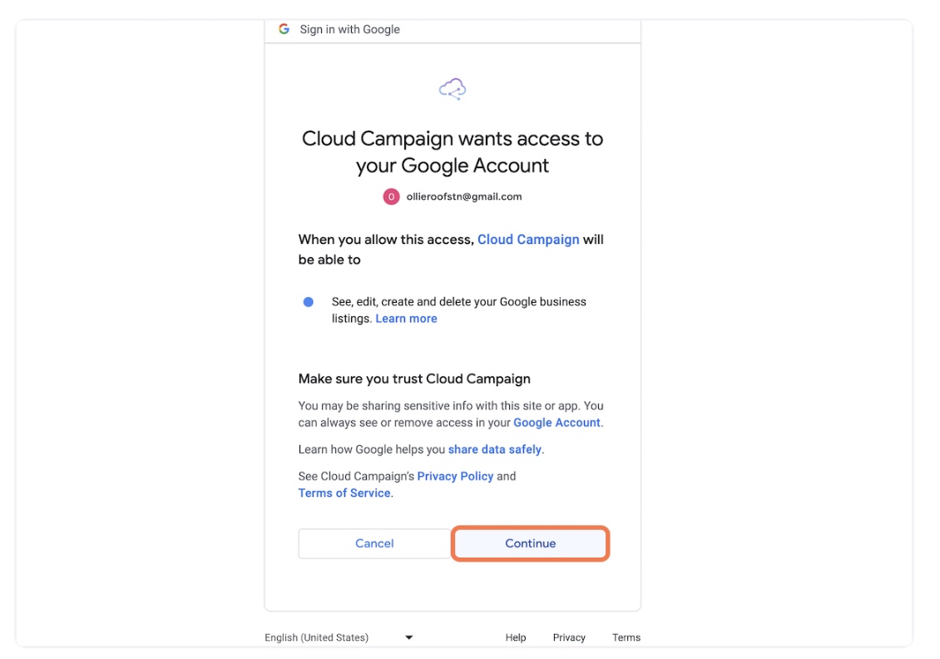940x659 pixels.
Task: Select English (United States) language selector
Action: (x=339, y=637)
